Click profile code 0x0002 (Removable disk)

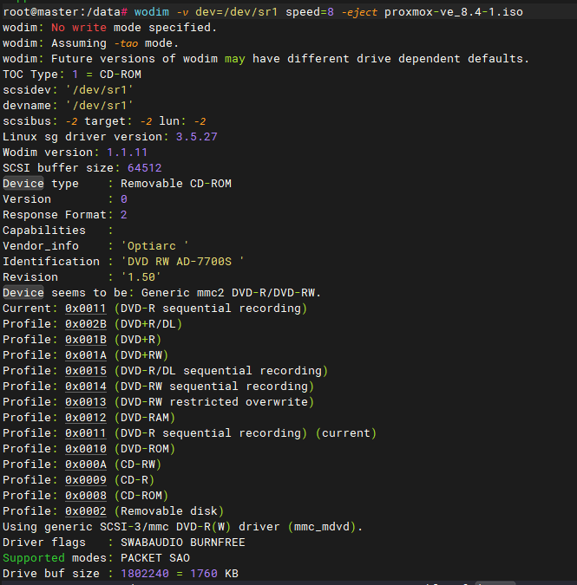[86, 511]
